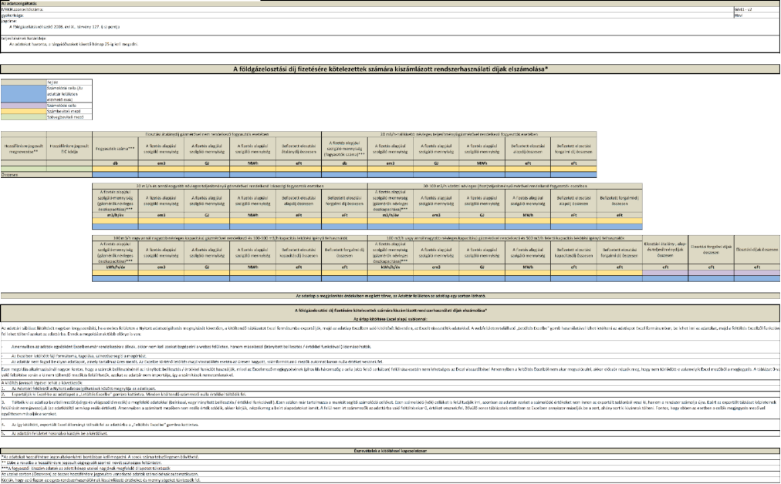
Task: Click the 'Észrevételek a kitöltéssel kapcsolatosan' section header
Action: [x=390, y=451]
